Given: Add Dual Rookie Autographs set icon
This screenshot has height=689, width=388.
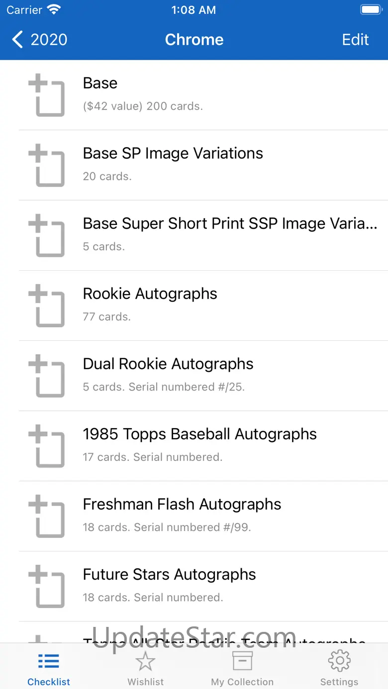Looking at the screenshot, I should click(47, 376).
